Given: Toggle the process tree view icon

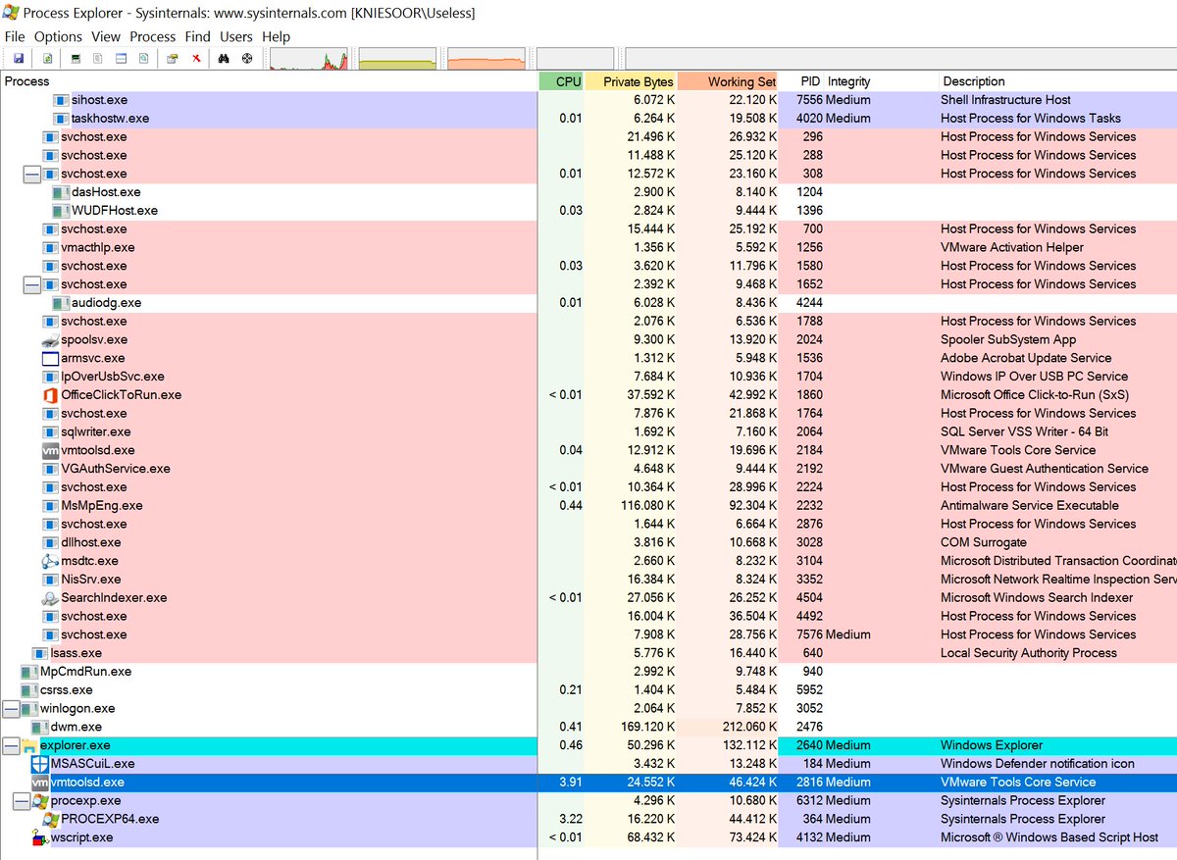Looking at the screenshot, I should (97, 59).
